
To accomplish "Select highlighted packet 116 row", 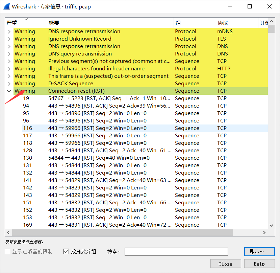I will (x=145, y=128).
